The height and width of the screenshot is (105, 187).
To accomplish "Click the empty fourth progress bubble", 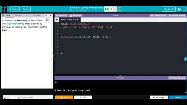I will point(115,9).
